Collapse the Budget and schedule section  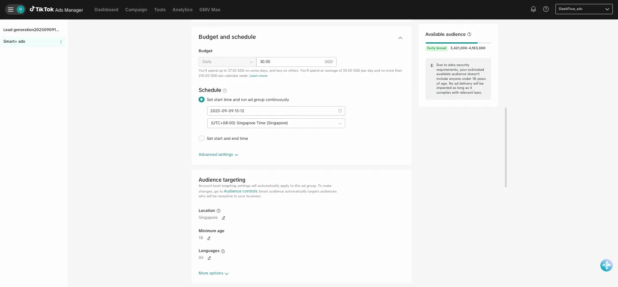click(x=400, y=38)
